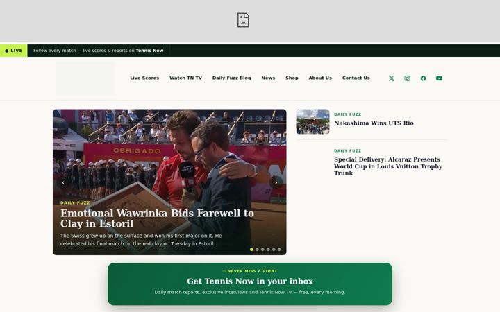Click the broken ad image icon at top
The image size is (500, 312).
243,20
